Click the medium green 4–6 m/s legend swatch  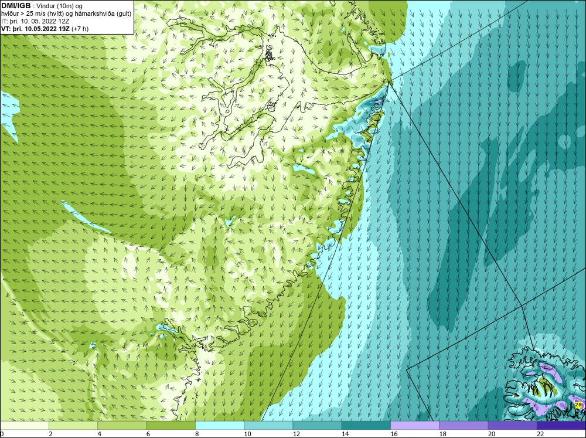[x=122, y=425]
